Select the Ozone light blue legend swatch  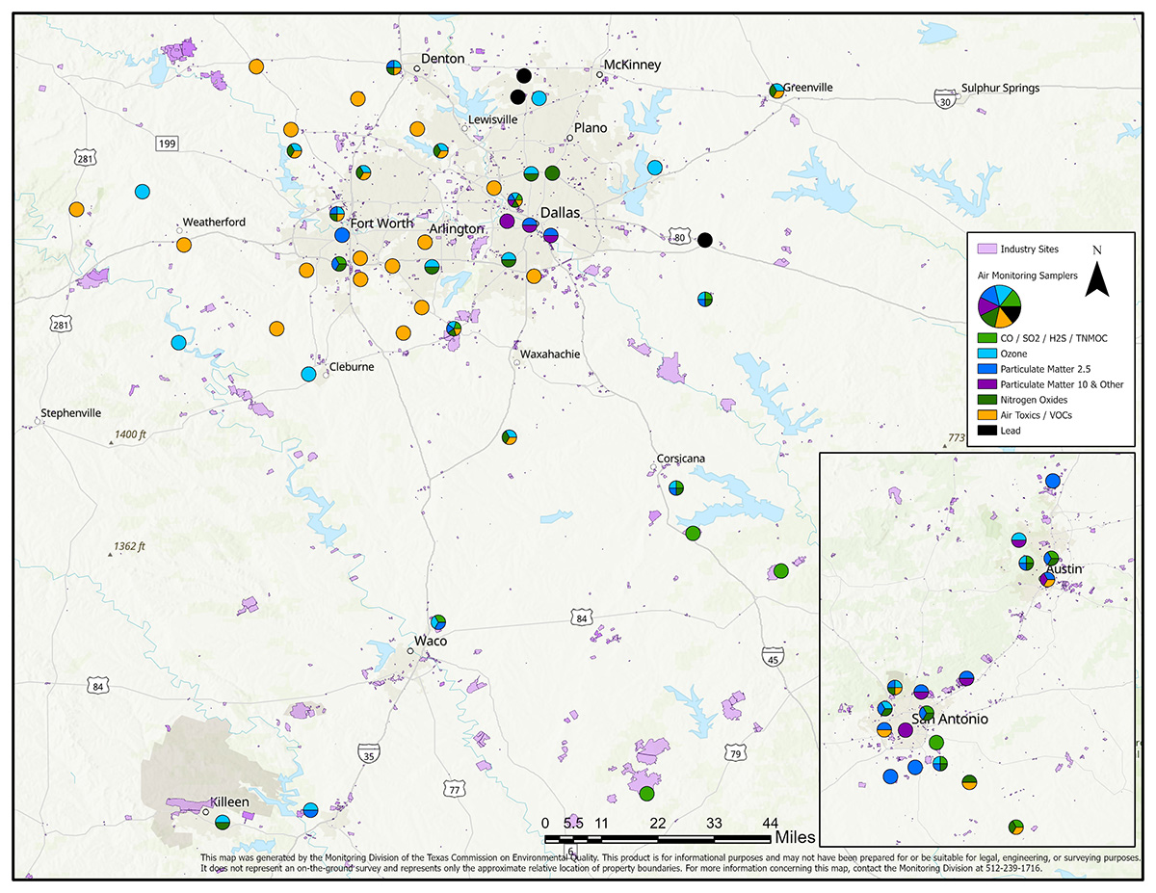tap(985, 354)
